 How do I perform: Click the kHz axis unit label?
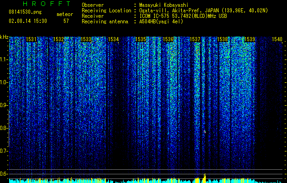tap(4, 37)
